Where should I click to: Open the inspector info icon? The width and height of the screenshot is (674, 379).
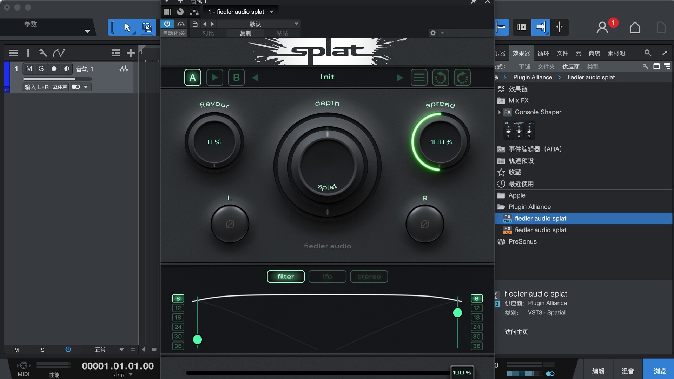(28, 53)
